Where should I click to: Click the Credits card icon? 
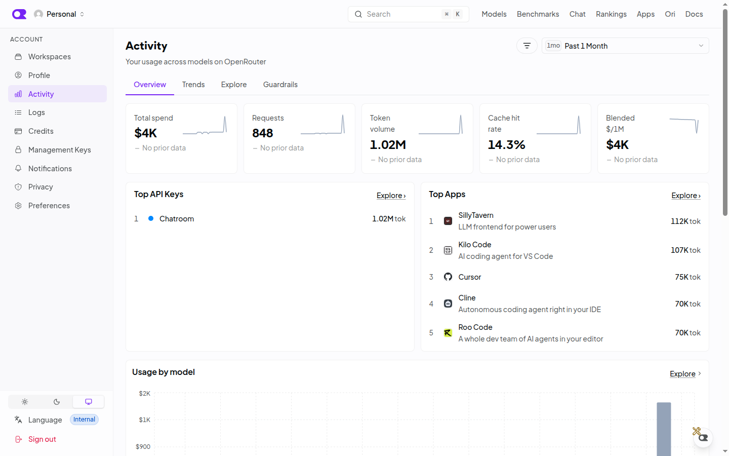tap(18, 131)
